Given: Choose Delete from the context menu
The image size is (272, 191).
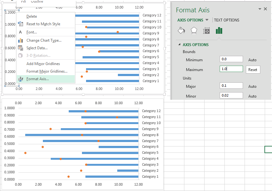Looking at the screenshot, I should [46, 16].
